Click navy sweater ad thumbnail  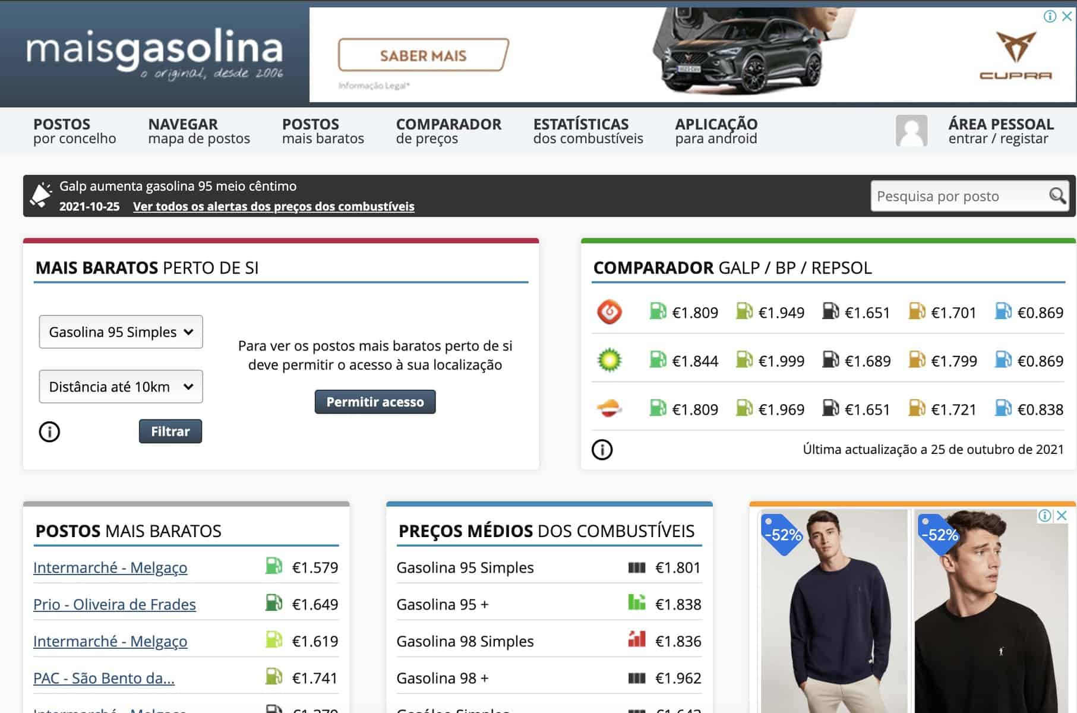(833, 611)
